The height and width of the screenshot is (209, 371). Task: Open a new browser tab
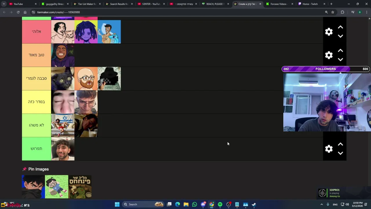click(x=331, y=4)
